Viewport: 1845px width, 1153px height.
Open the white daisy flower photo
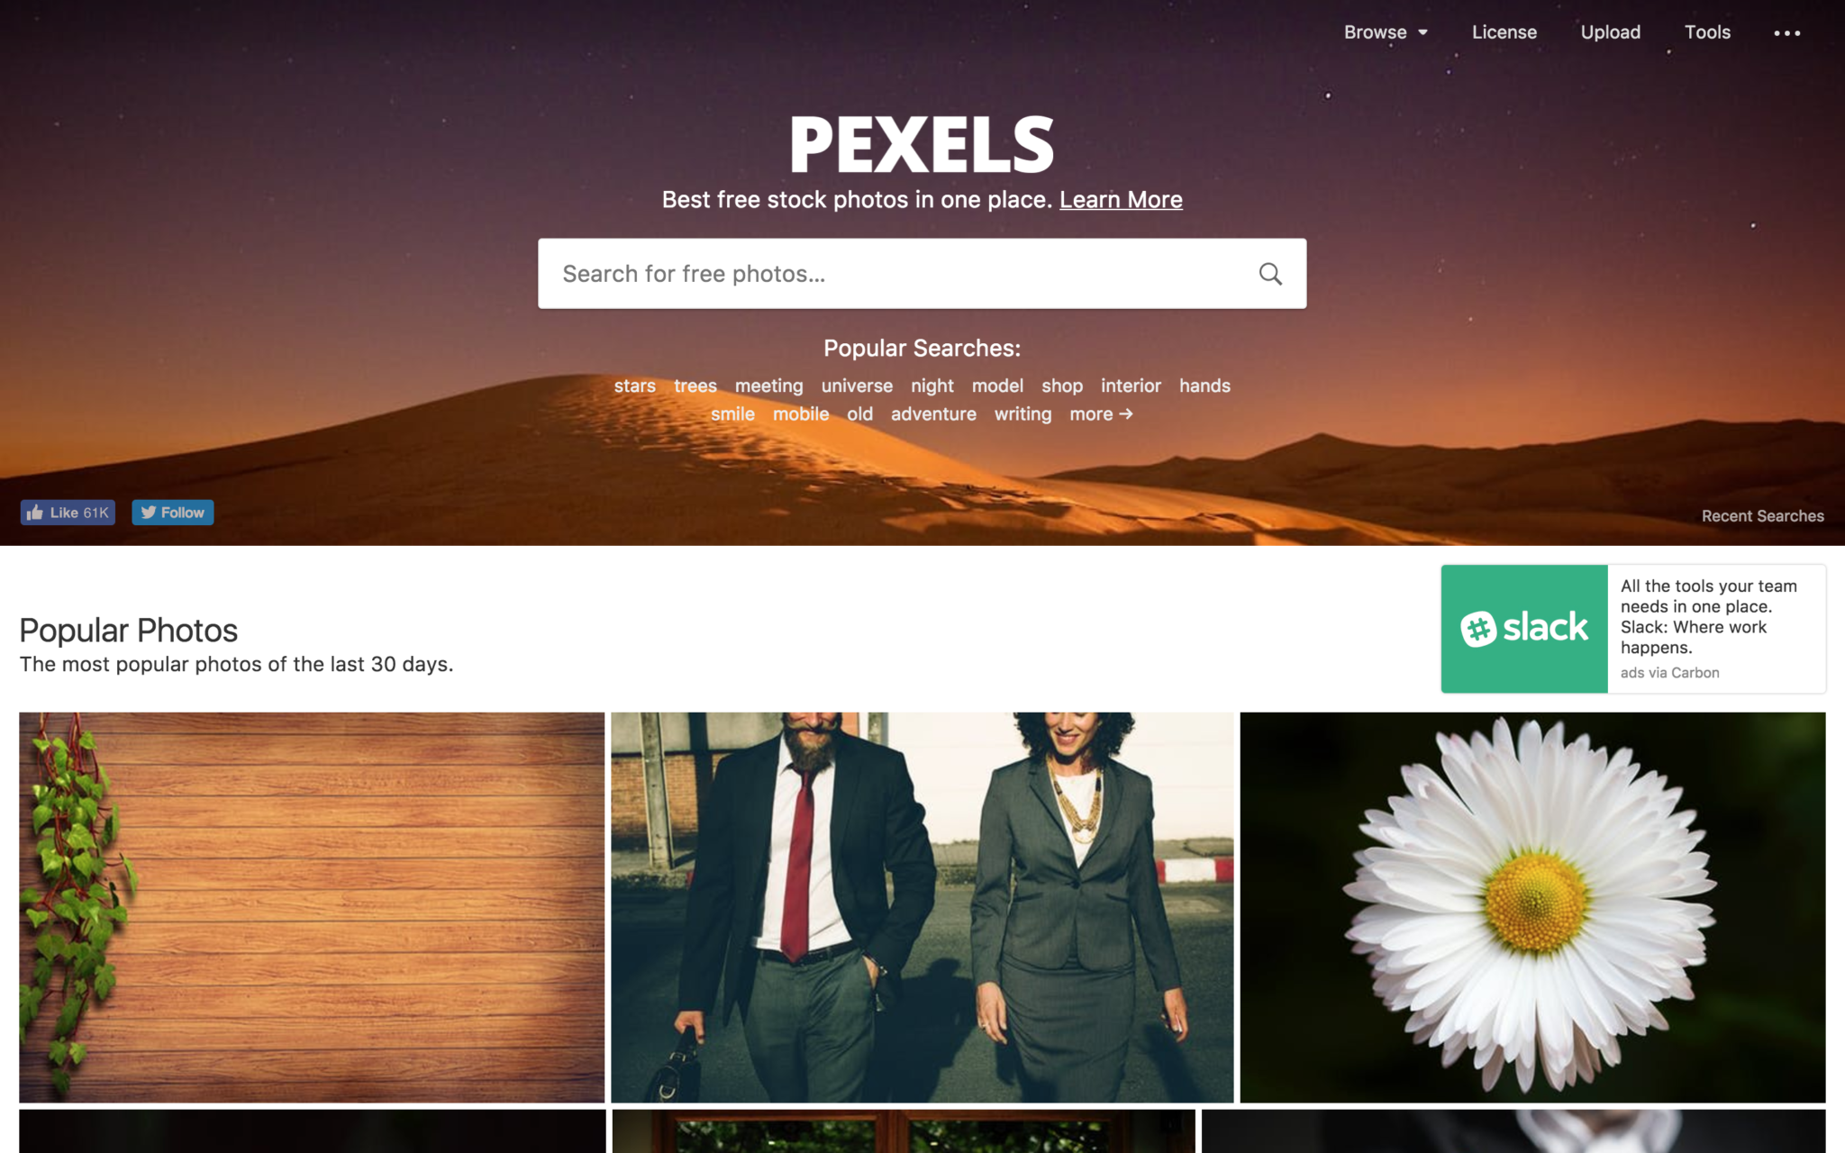[1532, 907]
